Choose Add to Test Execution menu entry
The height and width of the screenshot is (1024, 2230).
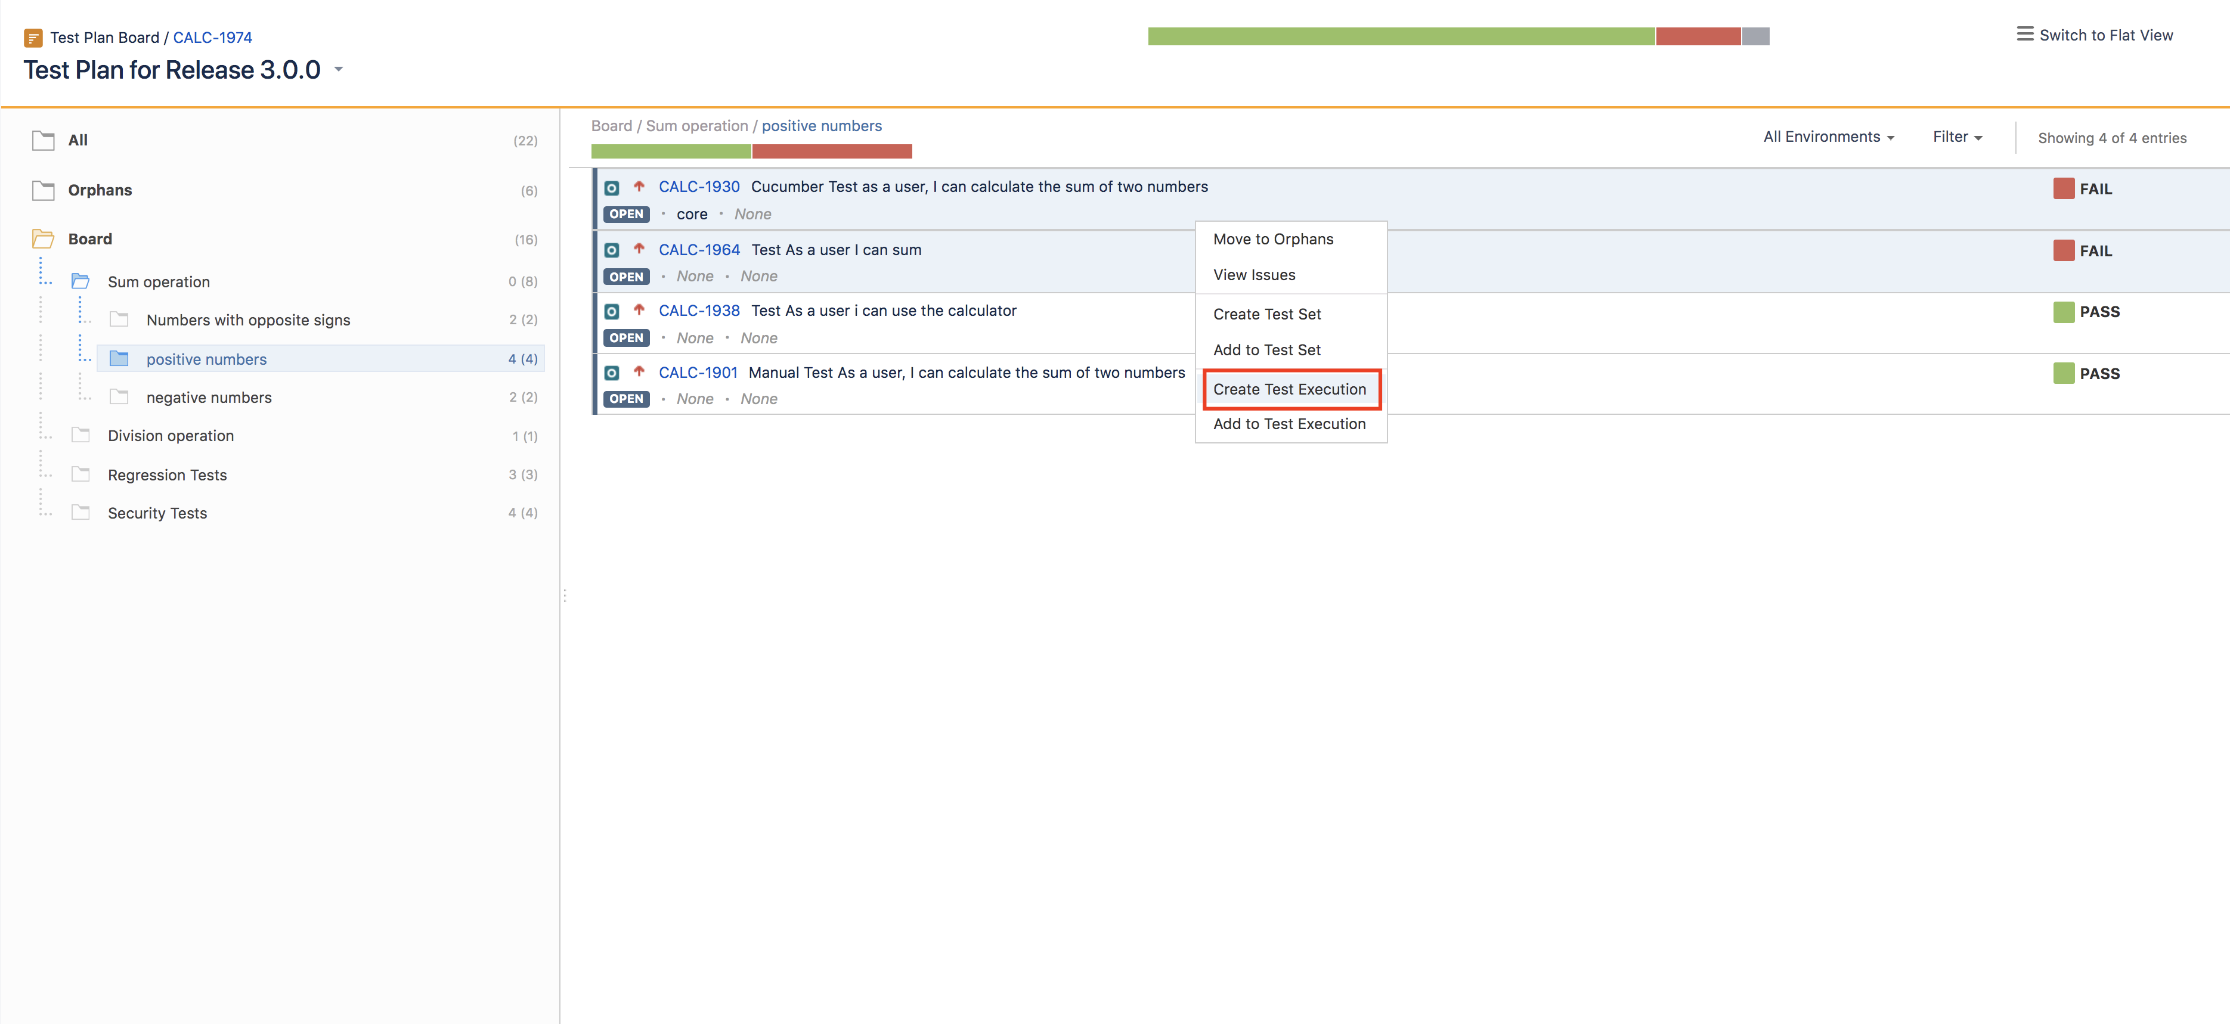coord(1291,424)
